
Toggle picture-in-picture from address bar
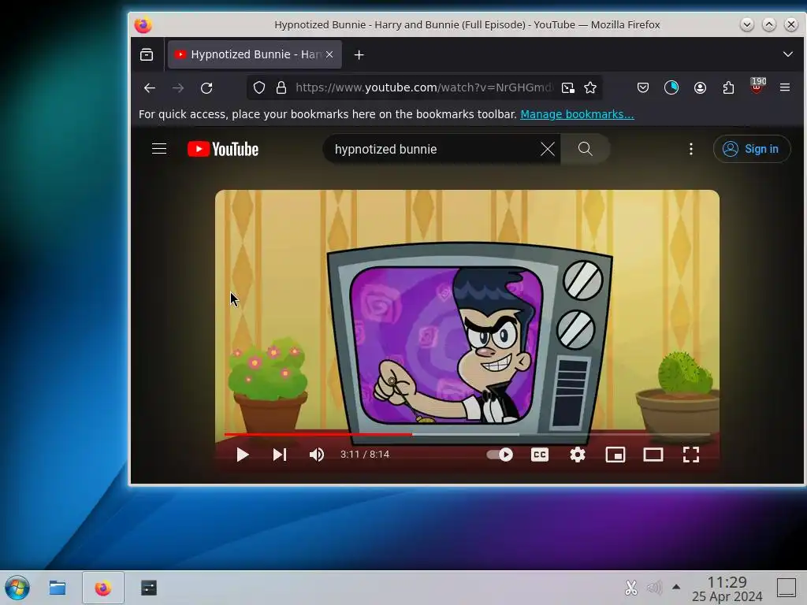coord(567,88)
